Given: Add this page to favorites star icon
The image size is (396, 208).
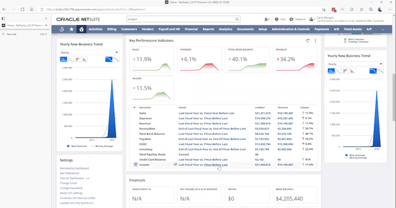Looking at the screenshot, I should [324, 9].
